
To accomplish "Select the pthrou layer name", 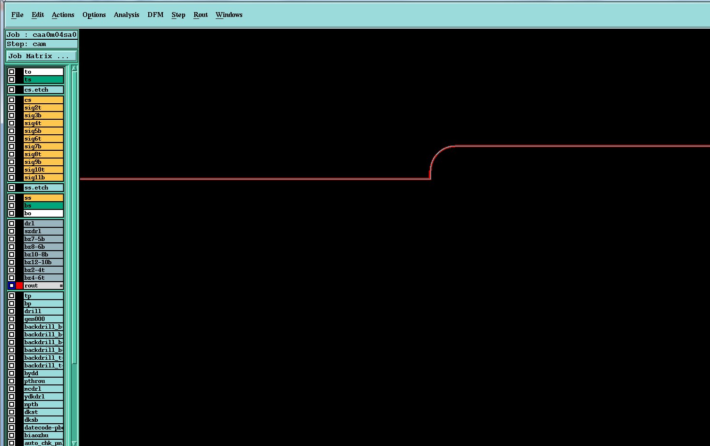I will [44, 381].
